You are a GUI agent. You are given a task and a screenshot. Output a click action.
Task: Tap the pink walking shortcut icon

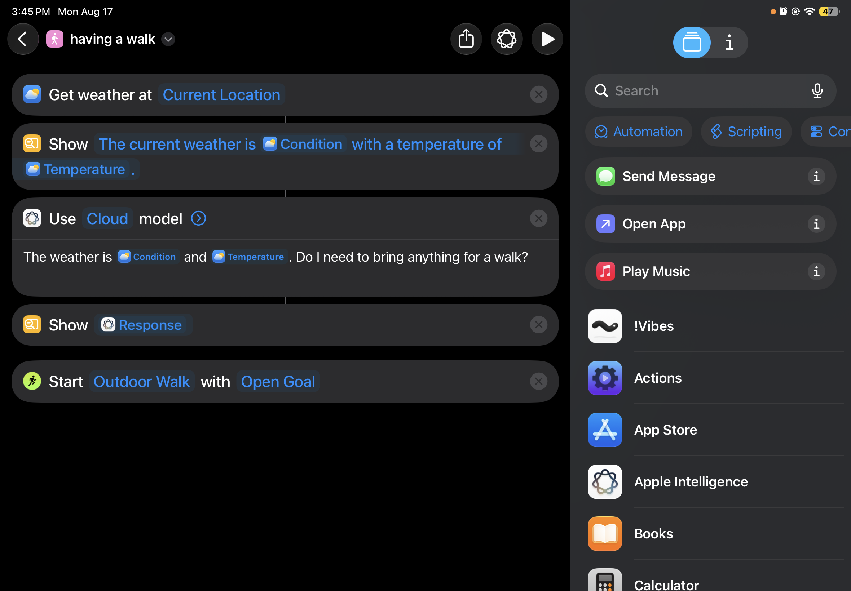pos(55,39)
